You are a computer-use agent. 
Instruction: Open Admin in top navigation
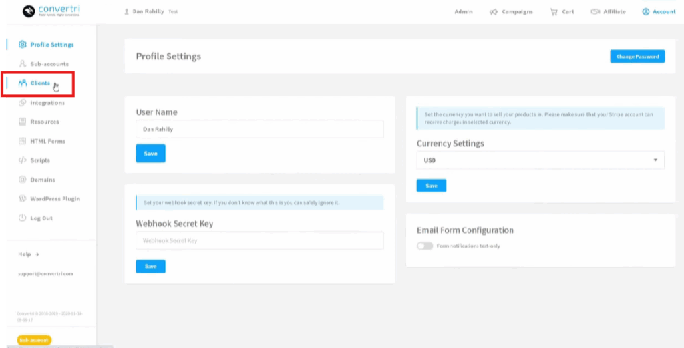click(463, 12)
